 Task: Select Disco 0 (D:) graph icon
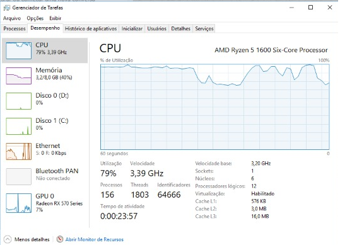(x=19, y=101)
